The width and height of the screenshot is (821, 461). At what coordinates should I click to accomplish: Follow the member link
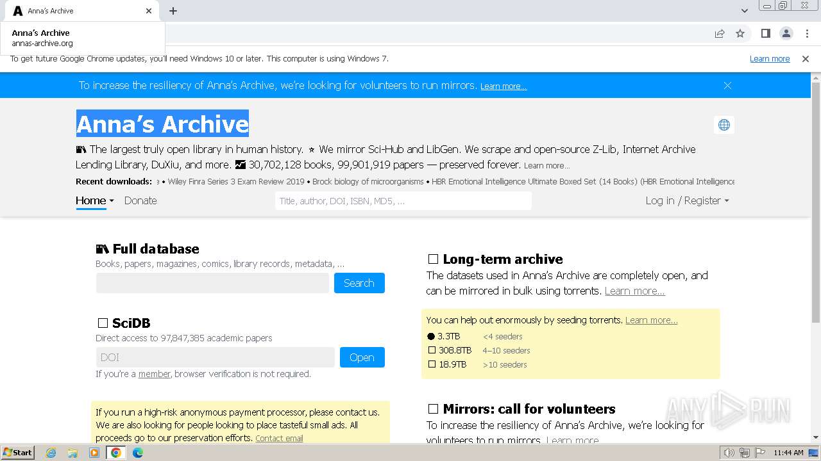tap(155, 374)
